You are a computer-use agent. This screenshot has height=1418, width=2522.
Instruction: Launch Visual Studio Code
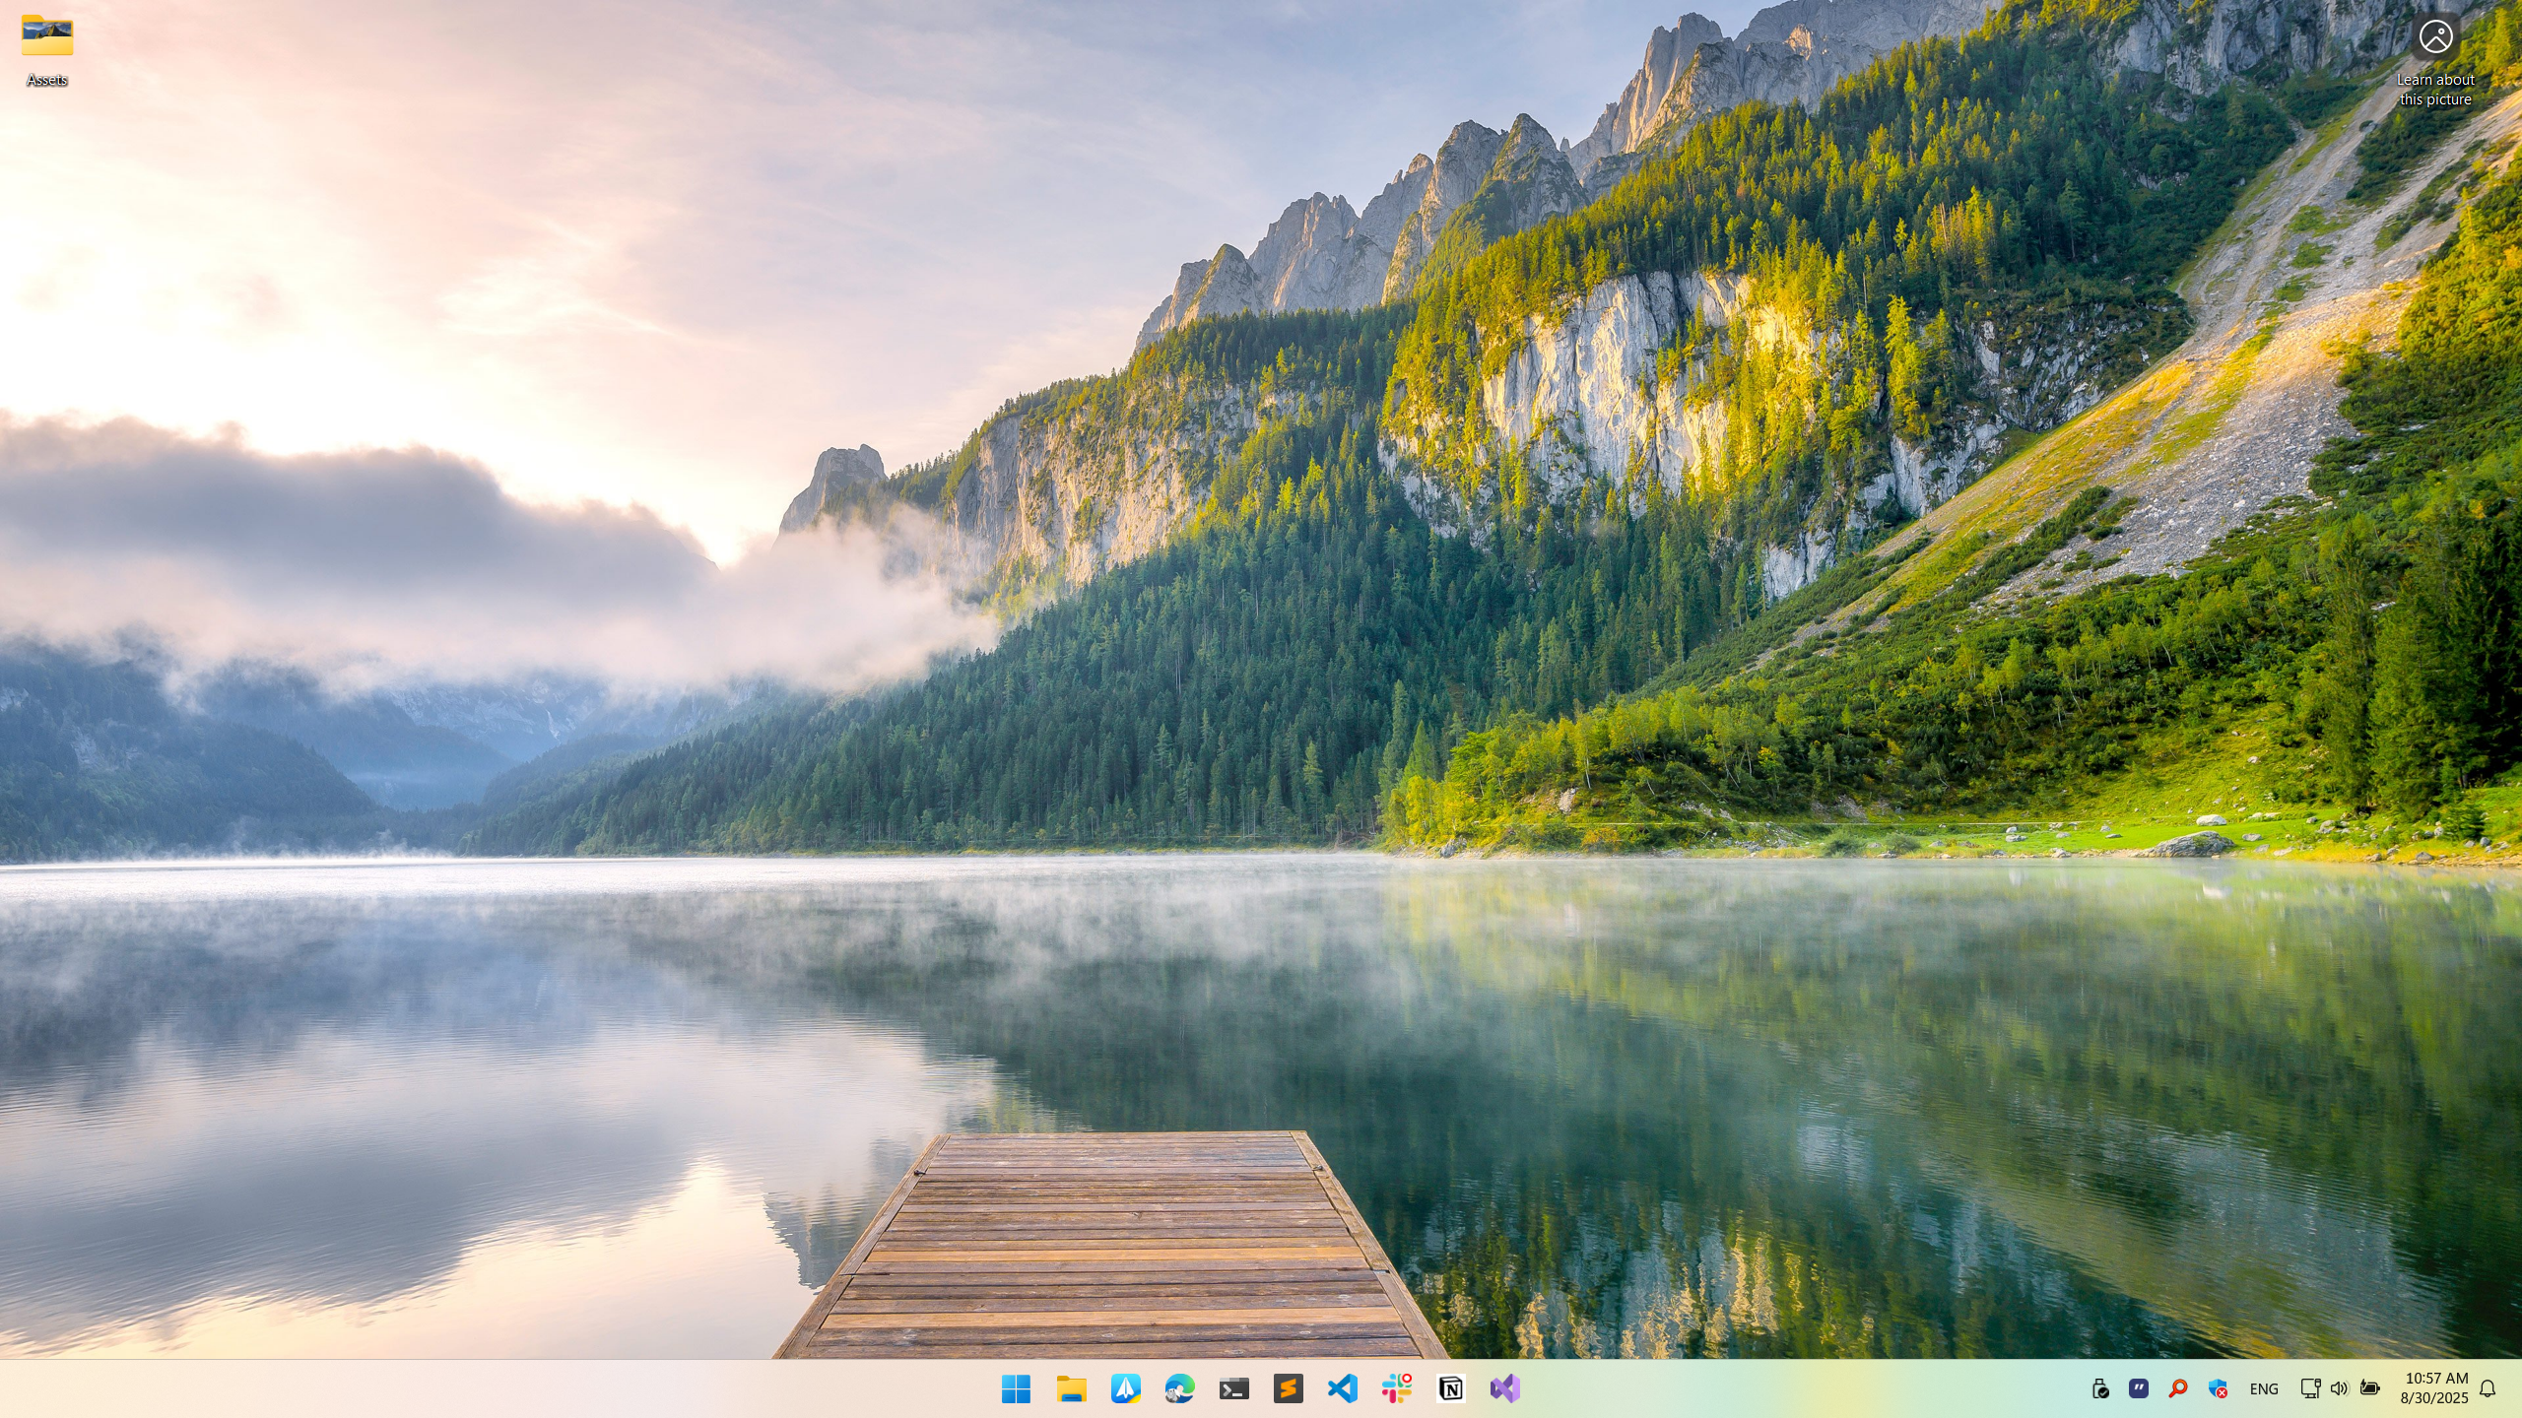[1342, 1388]
